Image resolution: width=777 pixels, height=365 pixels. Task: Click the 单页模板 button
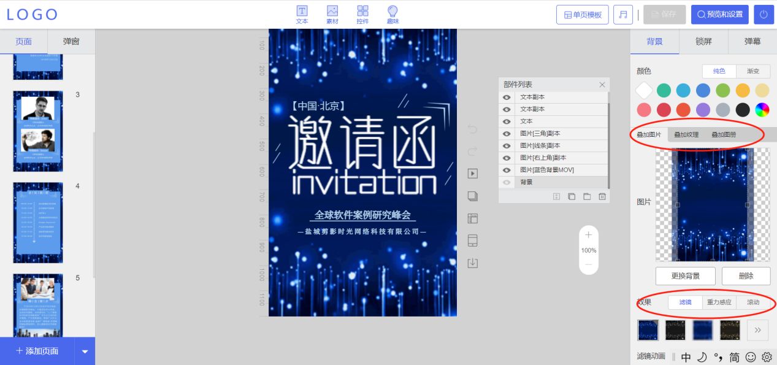(x=583, y=15)
